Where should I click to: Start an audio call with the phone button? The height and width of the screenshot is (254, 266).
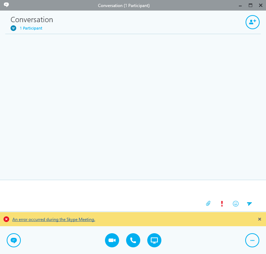tap(133, 240)
